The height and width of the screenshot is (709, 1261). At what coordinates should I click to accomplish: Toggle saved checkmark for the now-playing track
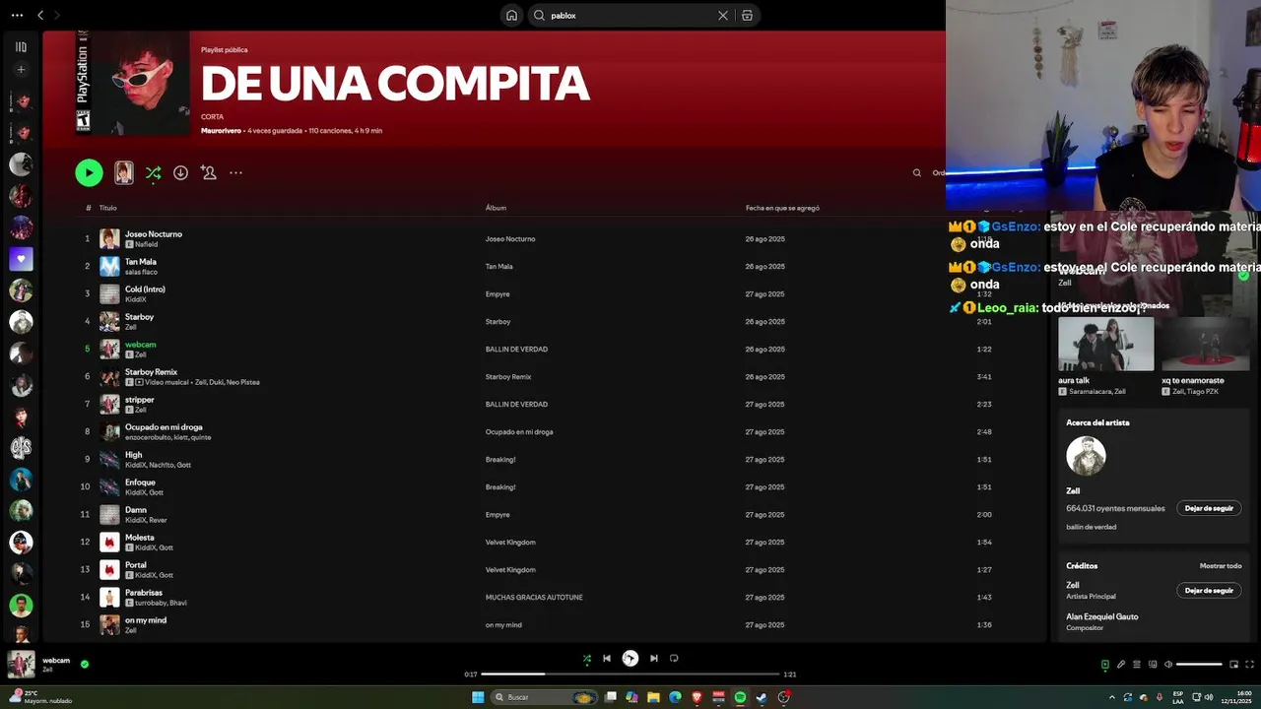[x=85, y=664]
